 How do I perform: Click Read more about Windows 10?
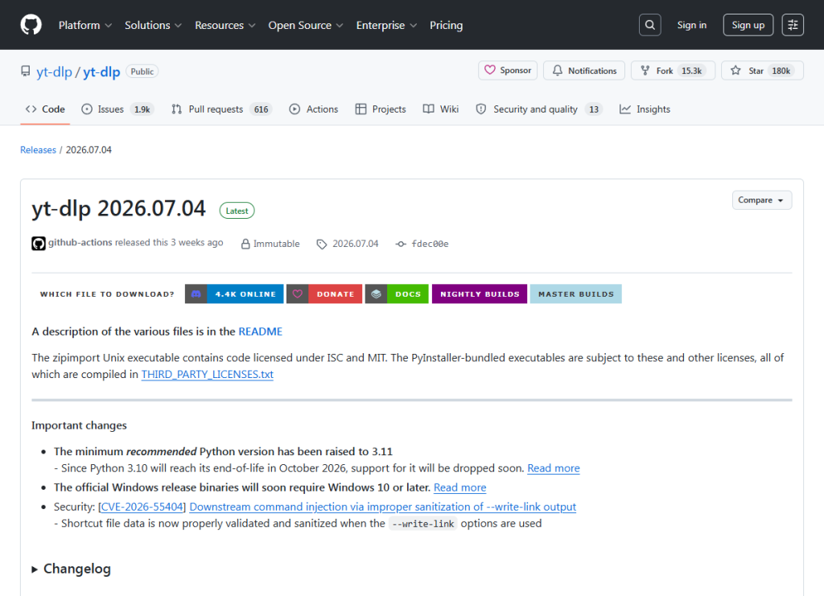click(x=459, y=487)
